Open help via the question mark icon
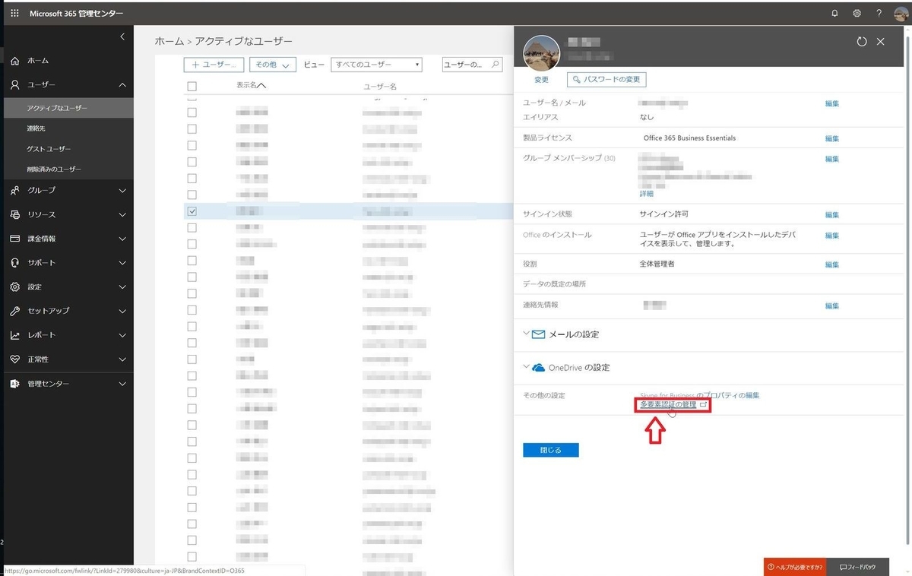The width and height of the screenshot is (912, 576). [x=879, y=13]
